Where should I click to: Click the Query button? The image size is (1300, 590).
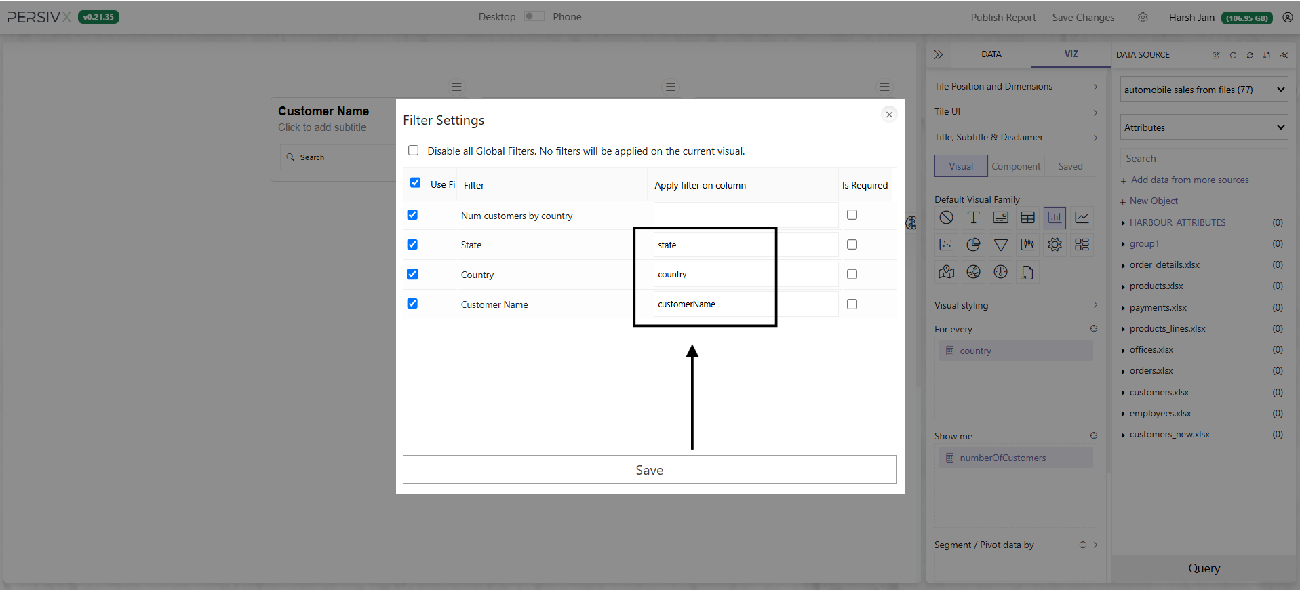coord(1204,568)
